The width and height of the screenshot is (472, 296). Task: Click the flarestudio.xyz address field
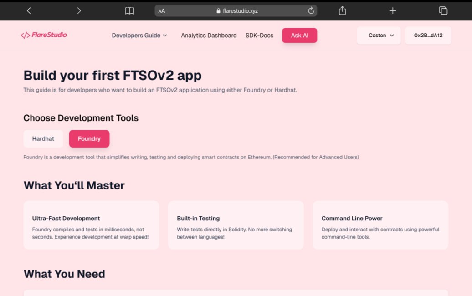point(236,11)
